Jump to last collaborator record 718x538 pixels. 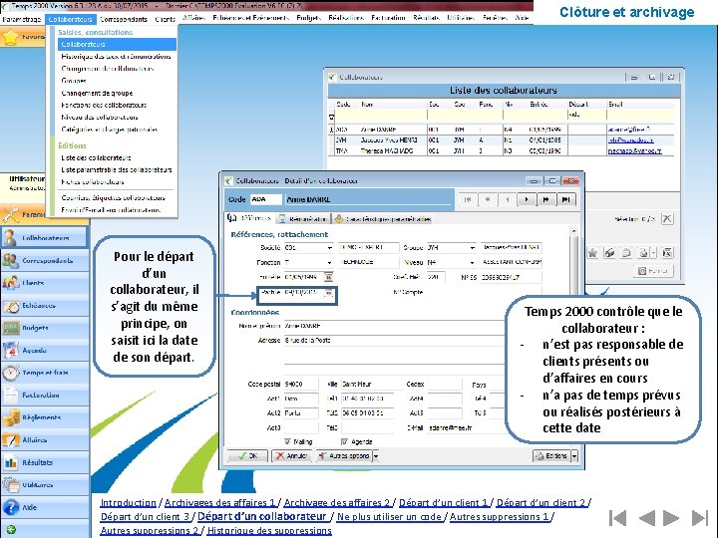566,199
